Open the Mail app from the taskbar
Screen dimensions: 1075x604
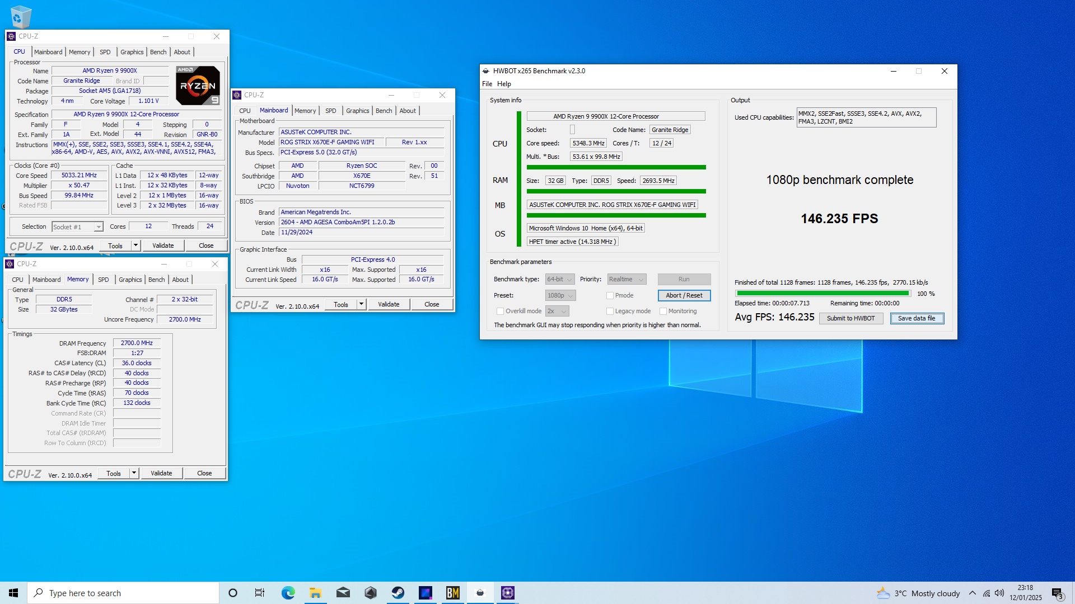coord(343,593)
